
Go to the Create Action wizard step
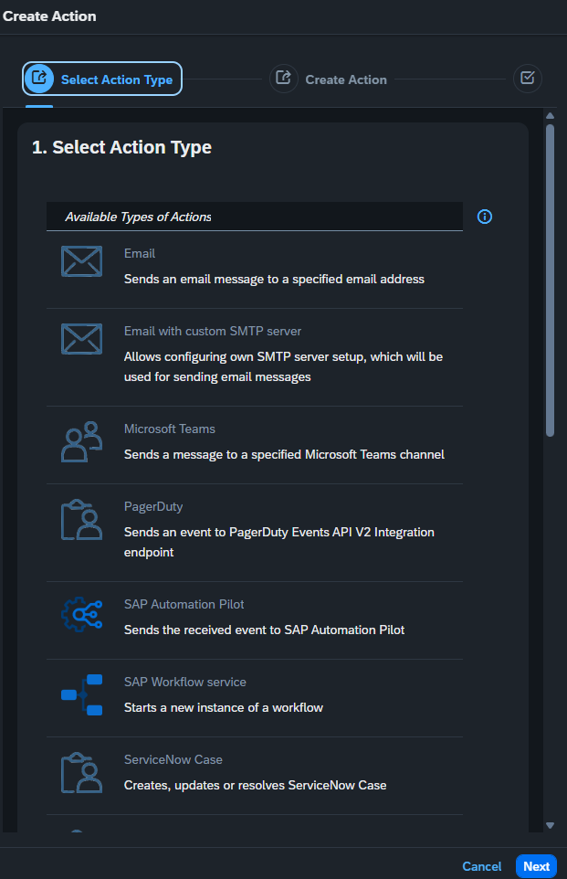click(329, 79)
